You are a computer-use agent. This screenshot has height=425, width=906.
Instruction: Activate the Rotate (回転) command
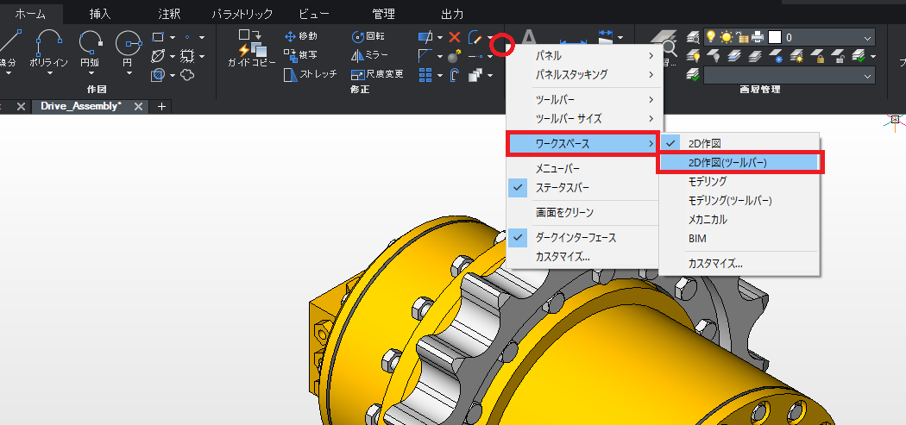click(368, 36)
